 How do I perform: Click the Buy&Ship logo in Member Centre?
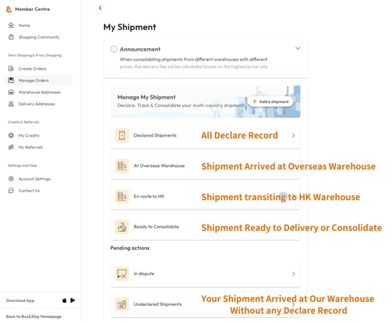click(x=9, y=9)
